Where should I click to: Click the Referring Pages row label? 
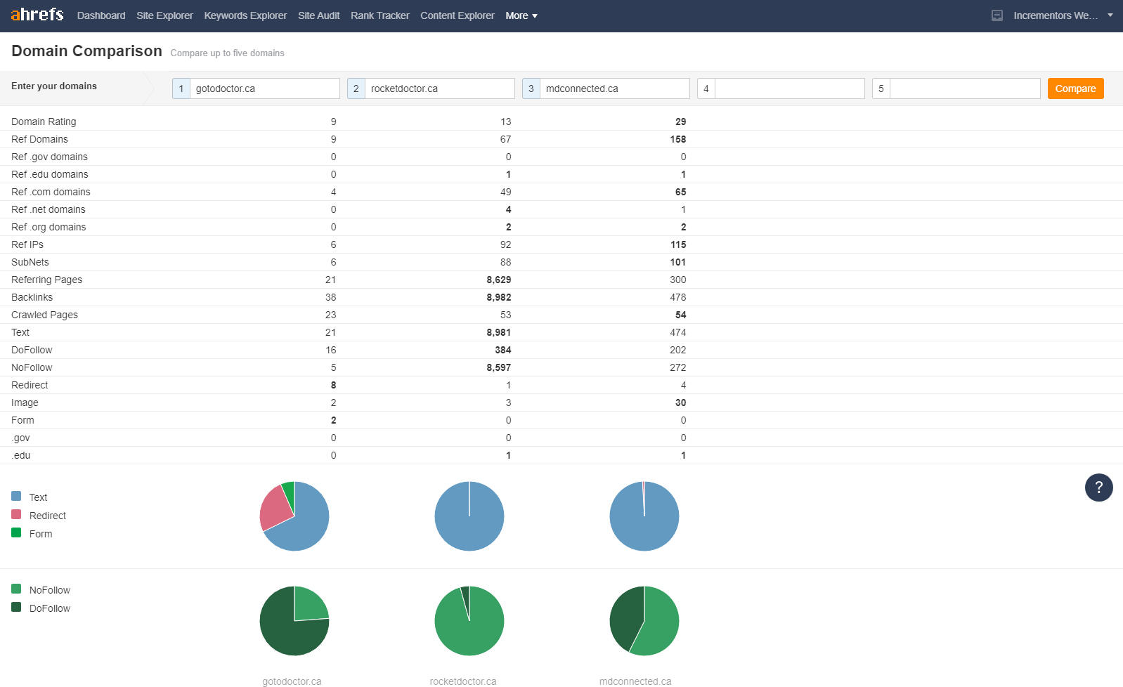pyautogui.click(x=46, y=280)
